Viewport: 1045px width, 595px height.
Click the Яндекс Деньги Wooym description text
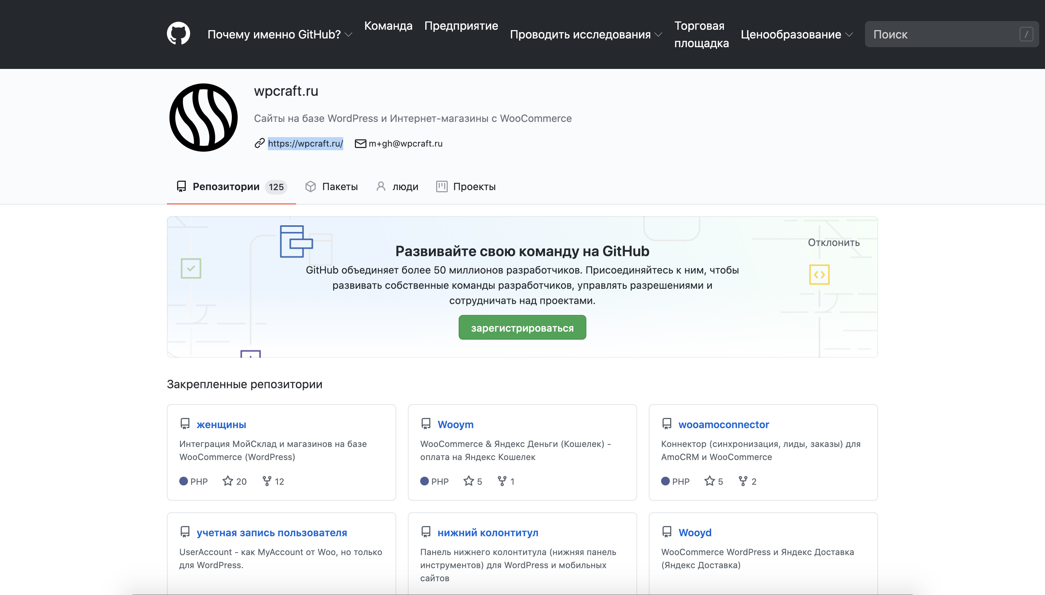pos(515,450)
